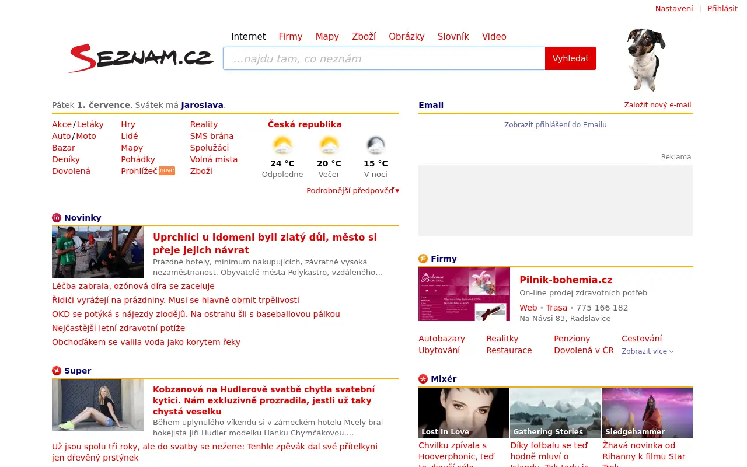Open the Uprchlíci u Idomeni headline

point(265,243)
